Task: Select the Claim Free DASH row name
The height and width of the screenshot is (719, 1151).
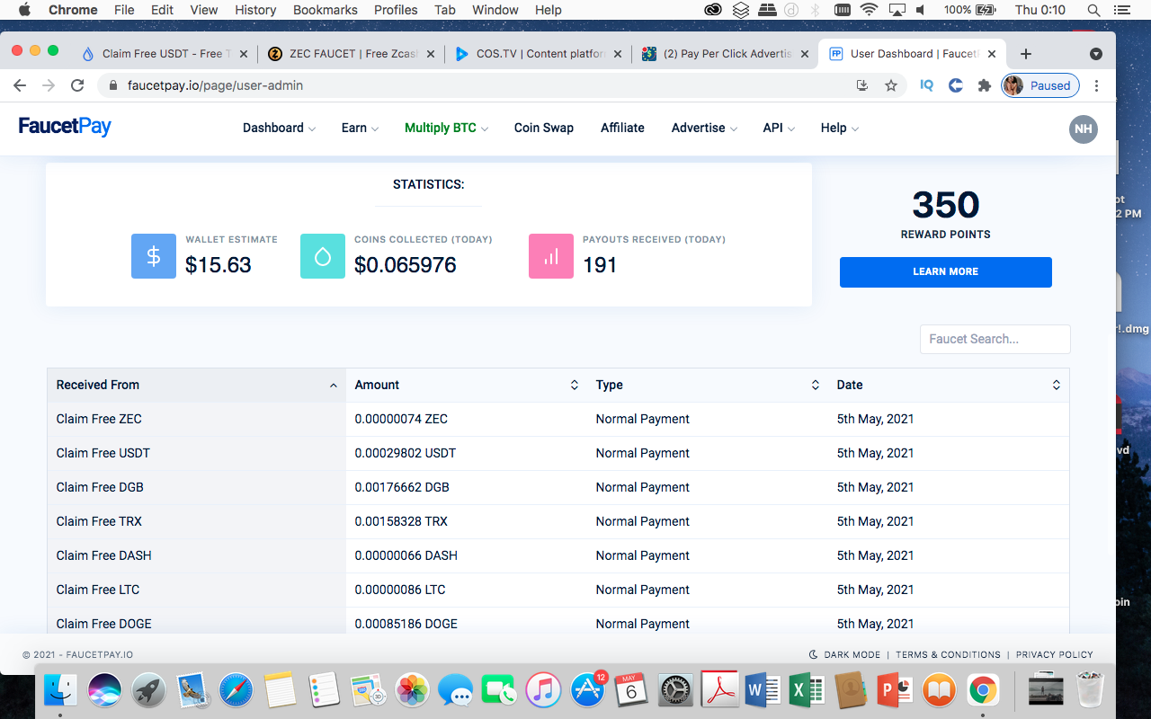Action: point(103,555)
